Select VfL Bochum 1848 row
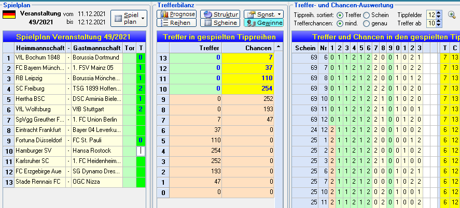This screenshot has width=460, height=208. point(74,57)
